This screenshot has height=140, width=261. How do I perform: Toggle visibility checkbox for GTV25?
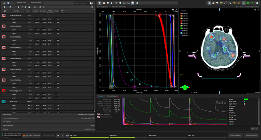(x=4, y=80)
